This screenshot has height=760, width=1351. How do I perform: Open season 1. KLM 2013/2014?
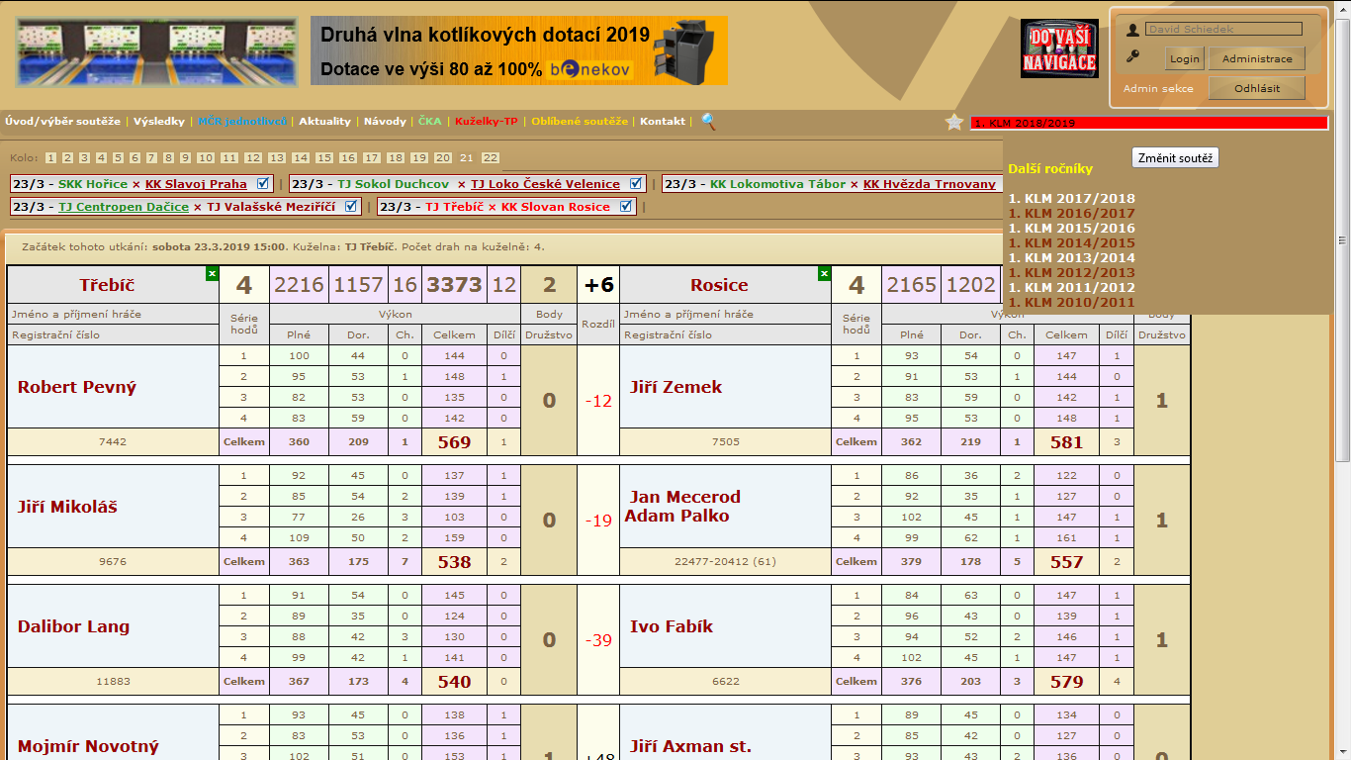tap(1072, 257)
